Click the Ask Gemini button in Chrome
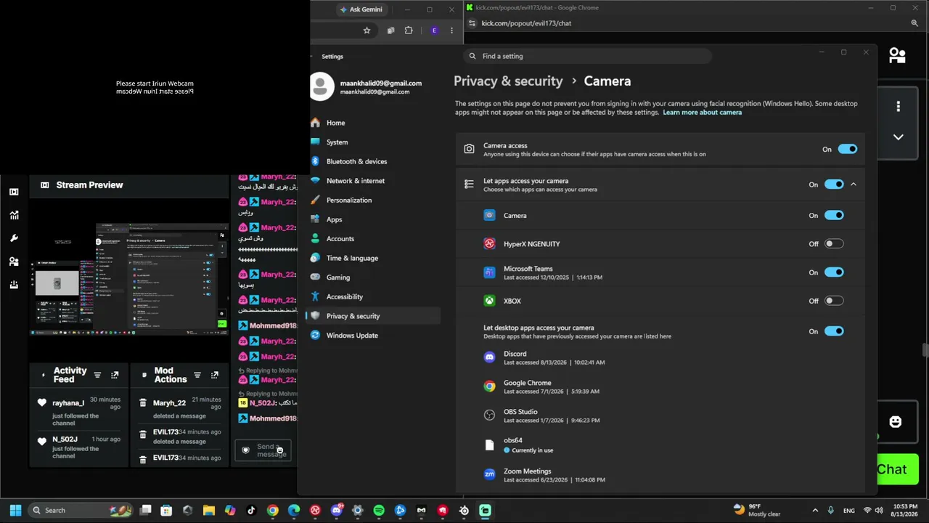This screenshot has height=523, width=929. [361, 9]
